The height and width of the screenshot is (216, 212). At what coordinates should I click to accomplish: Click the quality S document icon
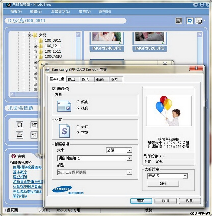point(64,131)
